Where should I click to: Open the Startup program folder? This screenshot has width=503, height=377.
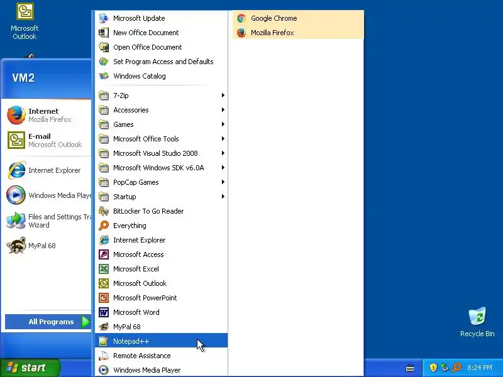pos(162,197)
